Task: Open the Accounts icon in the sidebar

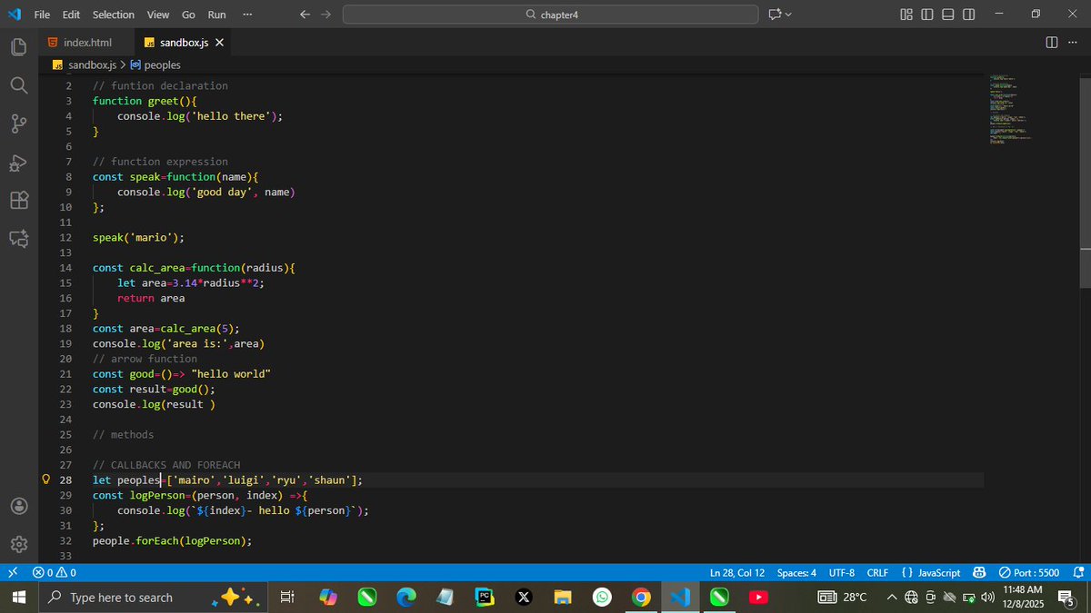Action: point(18,508)
